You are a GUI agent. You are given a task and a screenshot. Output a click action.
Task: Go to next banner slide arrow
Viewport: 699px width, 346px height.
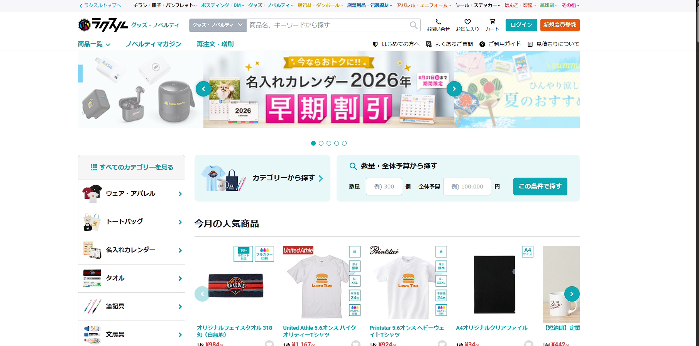pyautogui.click(x=454, y=89)
